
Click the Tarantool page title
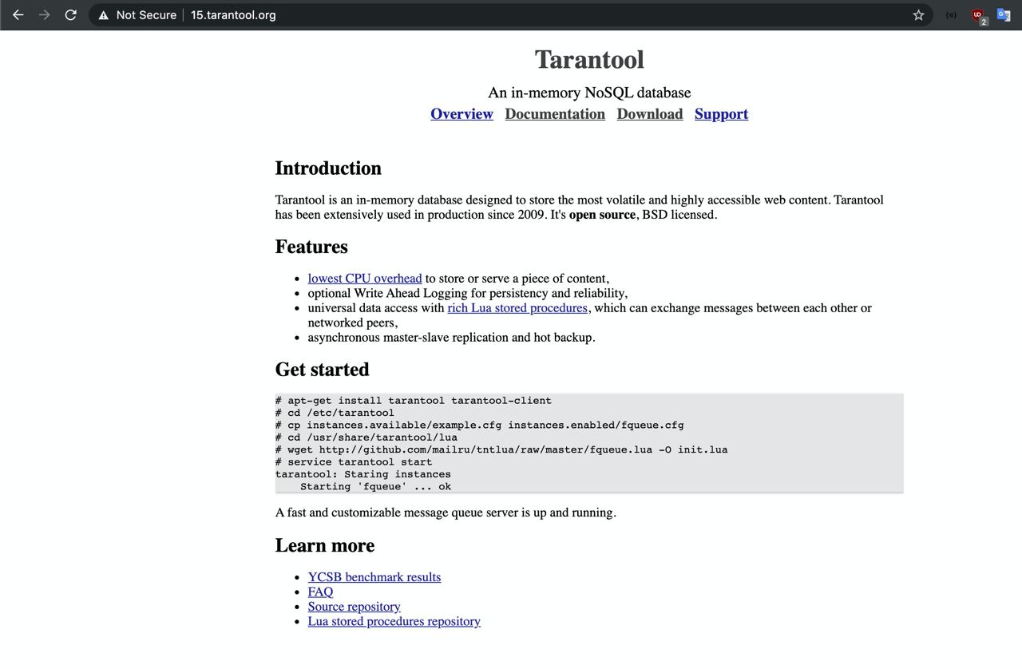point(589,60)
